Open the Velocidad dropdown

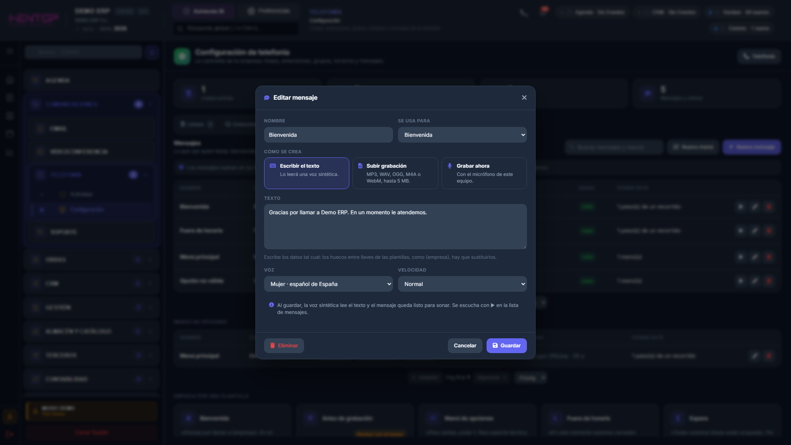(x=462, y=284)
